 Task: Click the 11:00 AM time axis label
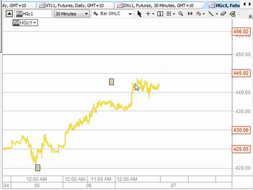(101, 179)
